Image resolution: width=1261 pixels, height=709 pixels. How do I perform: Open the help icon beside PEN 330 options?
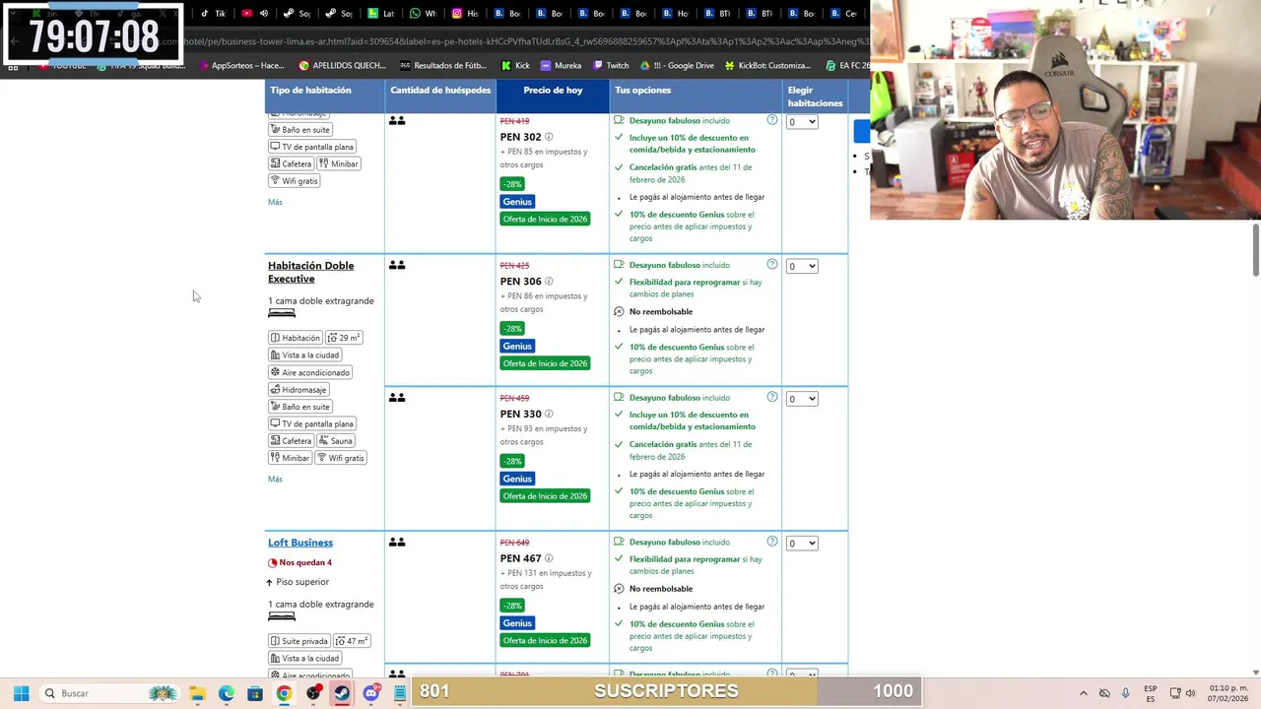772,398
